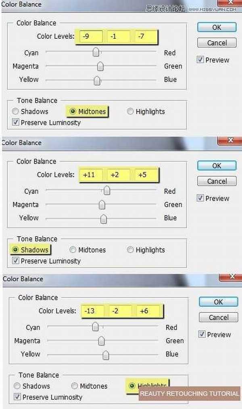This screenshot has width=242, height=409.
Task: Click the Magenta-Green slider handle in the middle dialog
Action: pyautogui.click(x=102, y=205)
